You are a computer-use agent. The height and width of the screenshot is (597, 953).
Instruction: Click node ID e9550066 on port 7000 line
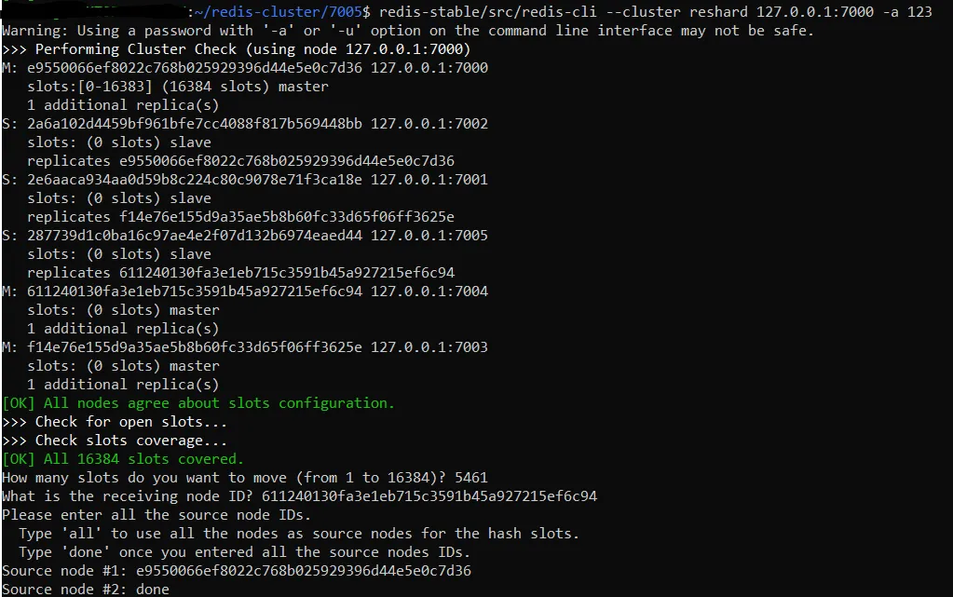coord(195,67)
